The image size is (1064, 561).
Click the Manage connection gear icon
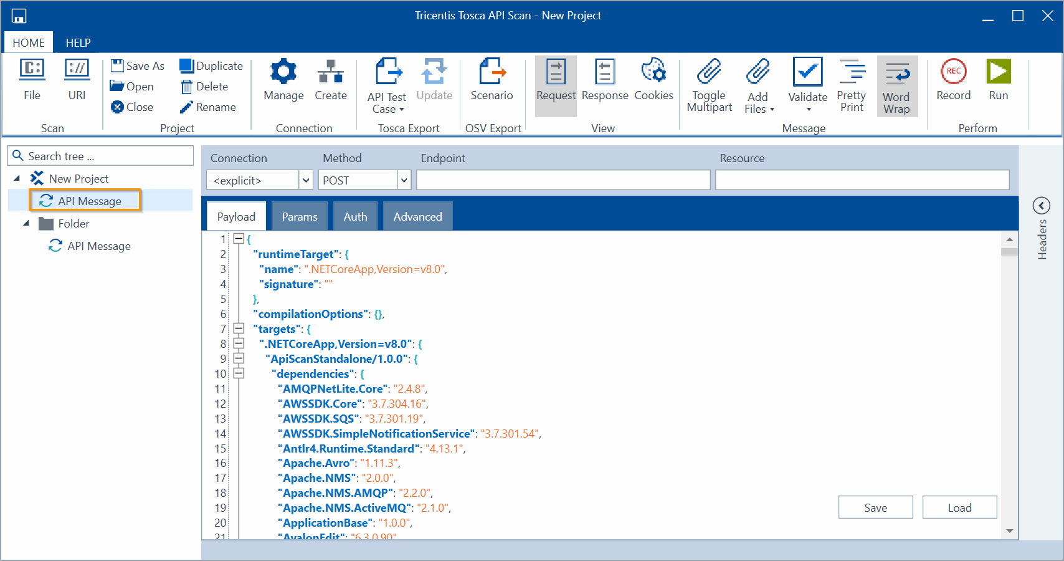(x=283, y=72)
